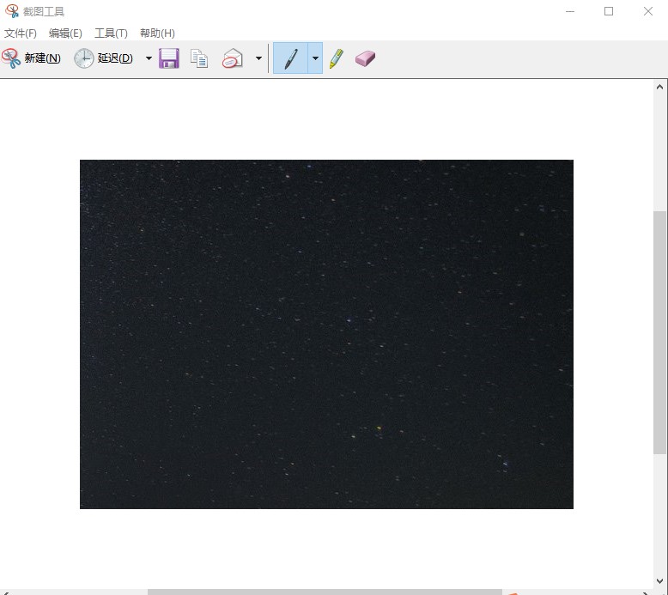Open the 文件(F) menu
668x595 pixels.
(x=21, y=33)
